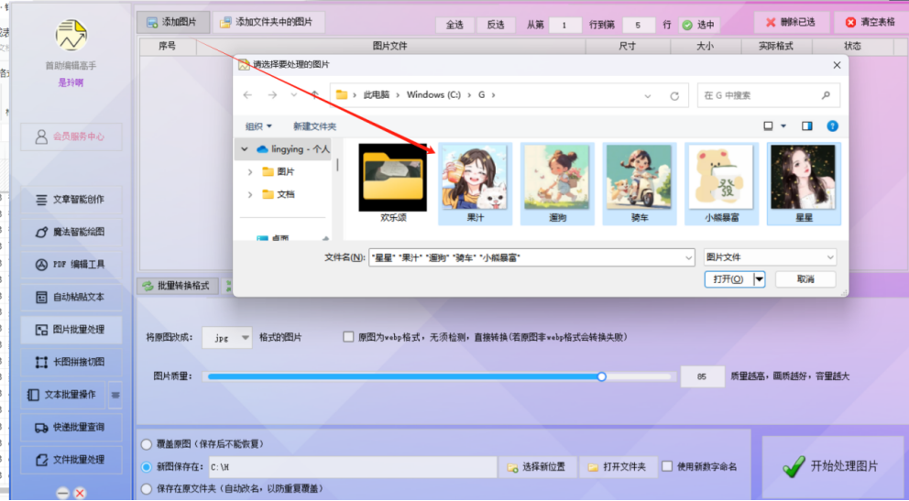Click the save path field C:\H
The height and width of the screenshot is (501, 909).
351,467
